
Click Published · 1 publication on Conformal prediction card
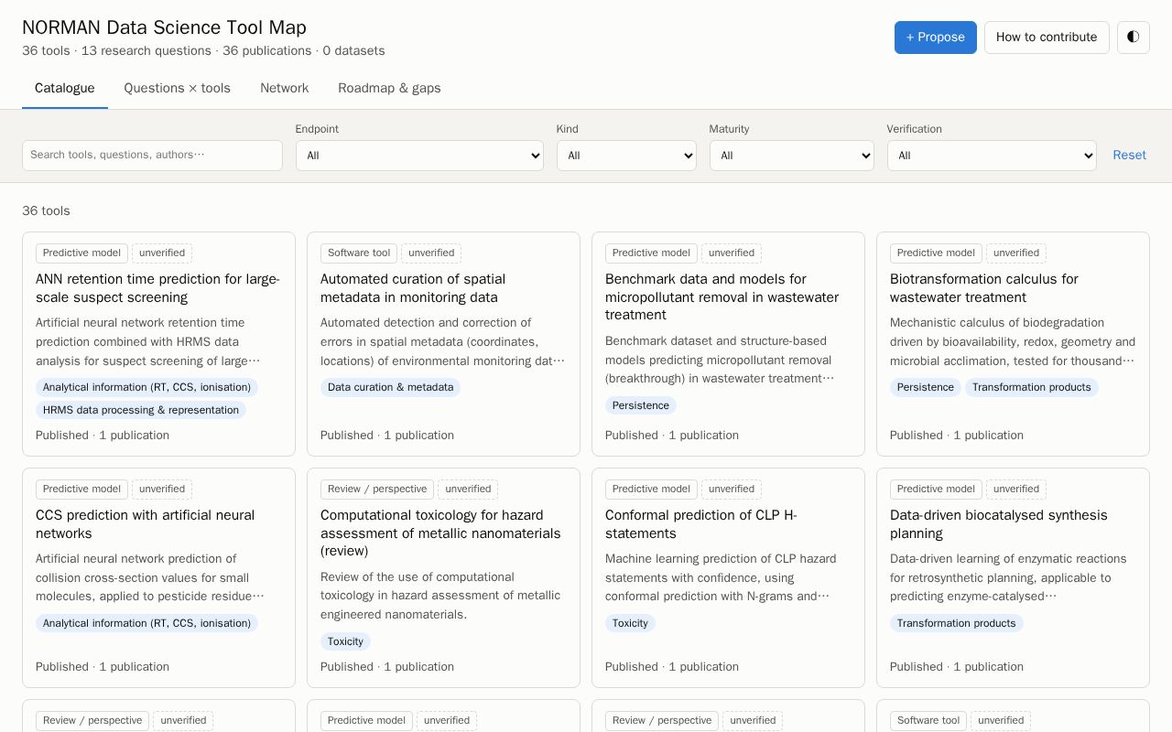[x=672, y=667]
